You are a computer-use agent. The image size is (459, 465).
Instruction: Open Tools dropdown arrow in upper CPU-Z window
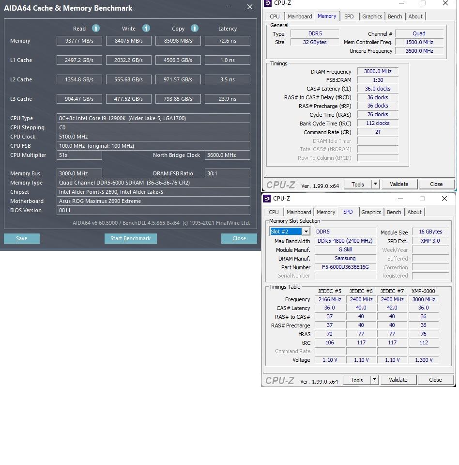375,184
